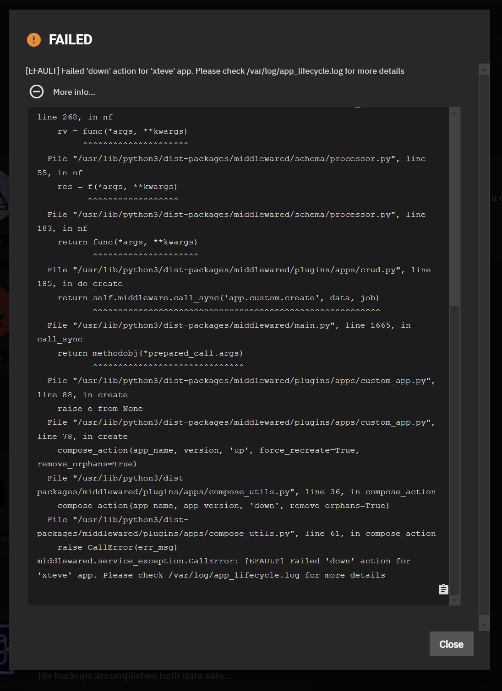The width and height of the screenshot is (502, 691).
Task: Click the EFAULT error summary message
Action: pyautogui.click(x=215, y=71)
